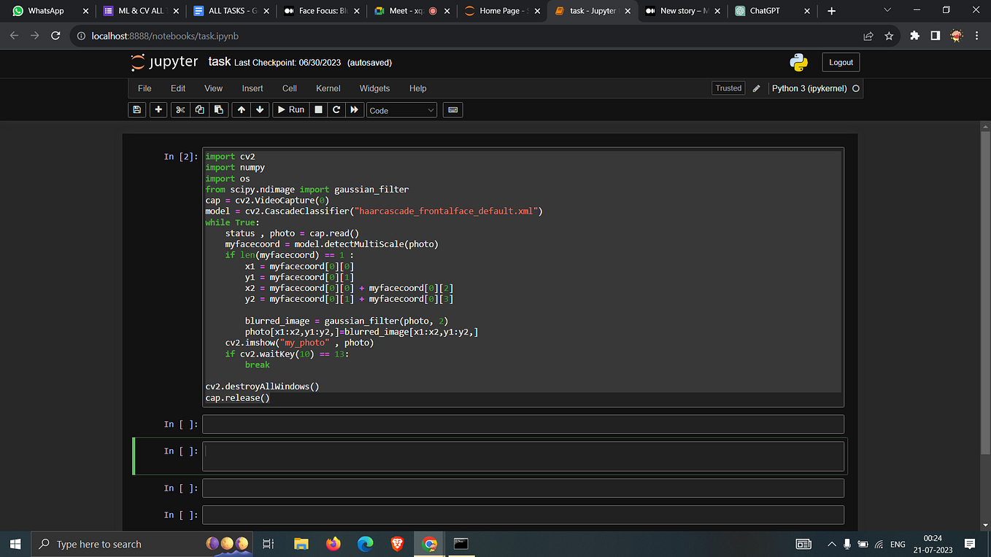Restart kernel and run all with the fast-forward icon

tap(355, 109)
